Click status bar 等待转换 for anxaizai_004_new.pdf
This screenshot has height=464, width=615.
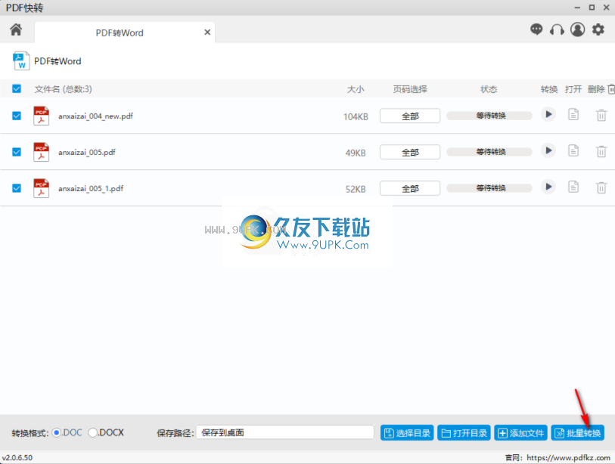tap(489, 116)
